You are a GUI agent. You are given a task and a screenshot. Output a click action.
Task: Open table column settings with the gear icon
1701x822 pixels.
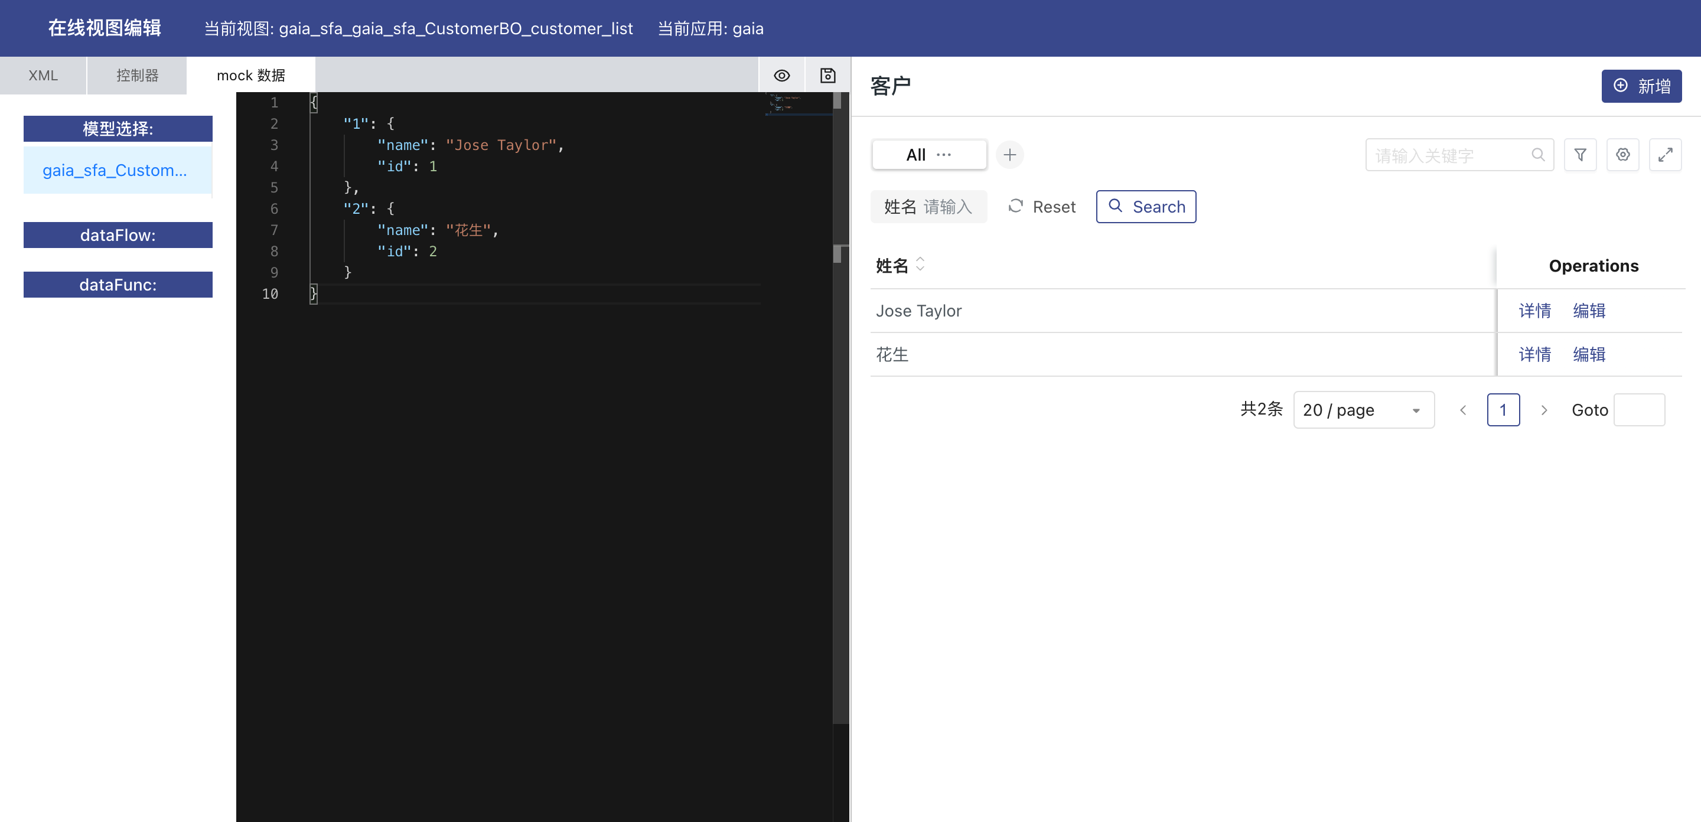[x=1623, y=155]
